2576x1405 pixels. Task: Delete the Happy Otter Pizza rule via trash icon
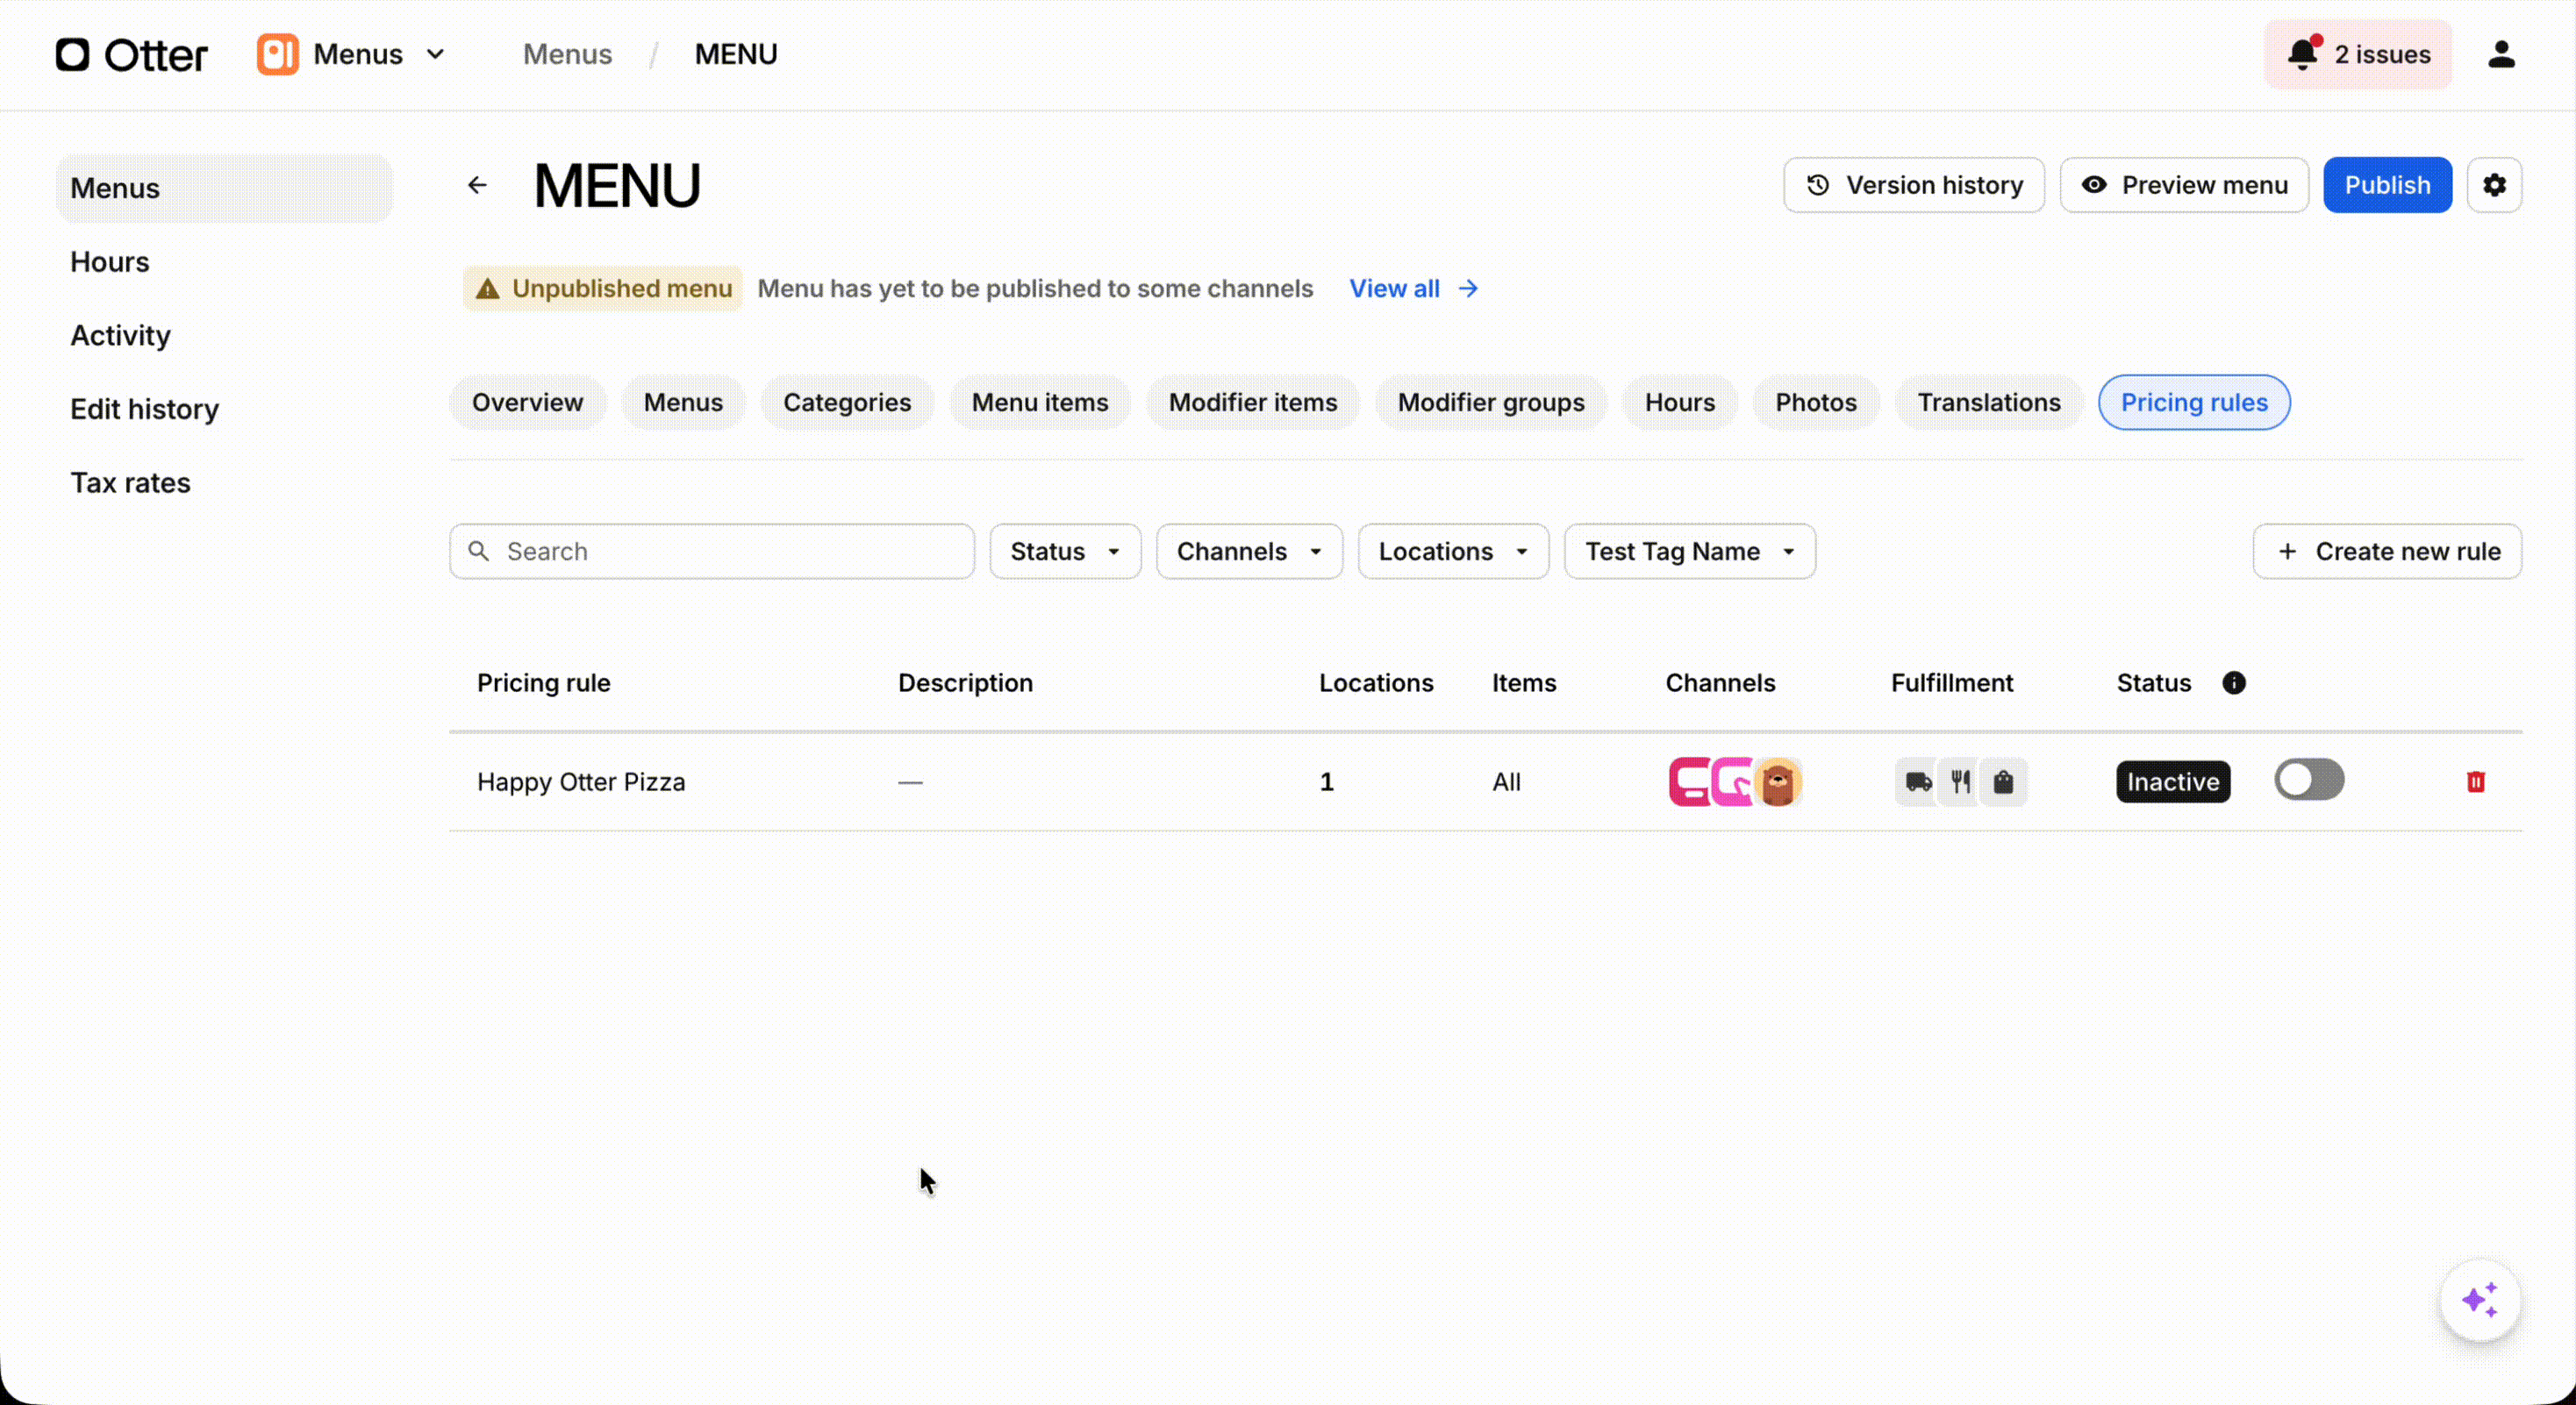(x=2476, y=781)
